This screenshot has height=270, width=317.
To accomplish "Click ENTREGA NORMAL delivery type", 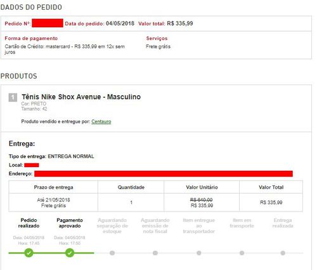I will [71, 156].
